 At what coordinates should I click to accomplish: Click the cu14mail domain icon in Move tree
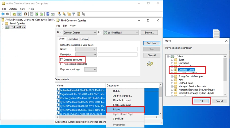(x=172, y=56)
